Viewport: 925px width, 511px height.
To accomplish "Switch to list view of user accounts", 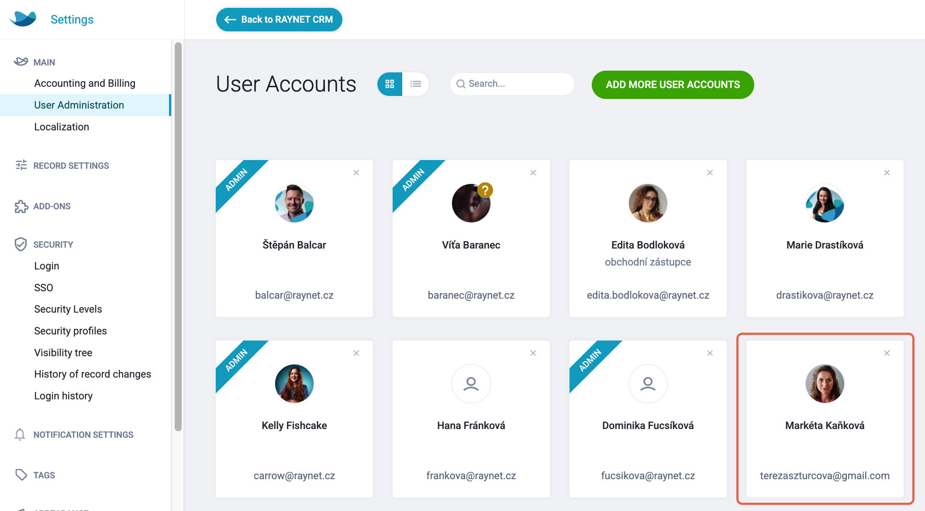I will click(x=416, y=84).
